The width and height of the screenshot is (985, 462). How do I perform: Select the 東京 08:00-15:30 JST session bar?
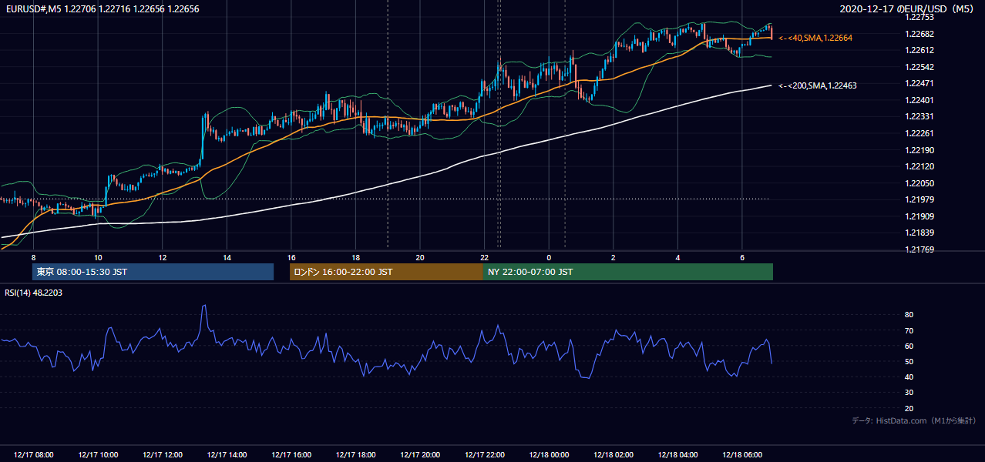pos(153,272)
